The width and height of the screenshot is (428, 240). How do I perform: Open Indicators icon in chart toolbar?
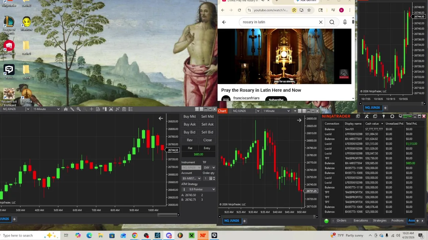point(117,109)
